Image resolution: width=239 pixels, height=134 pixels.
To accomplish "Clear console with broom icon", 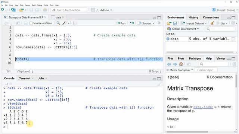I will 159,84.
